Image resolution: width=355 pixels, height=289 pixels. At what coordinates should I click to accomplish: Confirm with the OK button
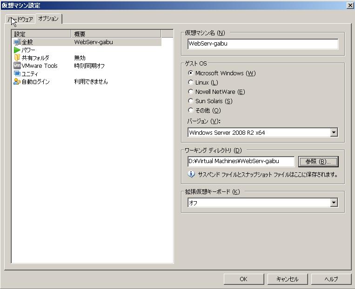coord(244,279)
